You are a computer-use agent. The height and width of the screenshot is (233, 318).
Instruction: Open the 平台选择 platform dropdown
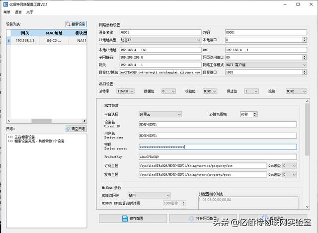point(160,114)
